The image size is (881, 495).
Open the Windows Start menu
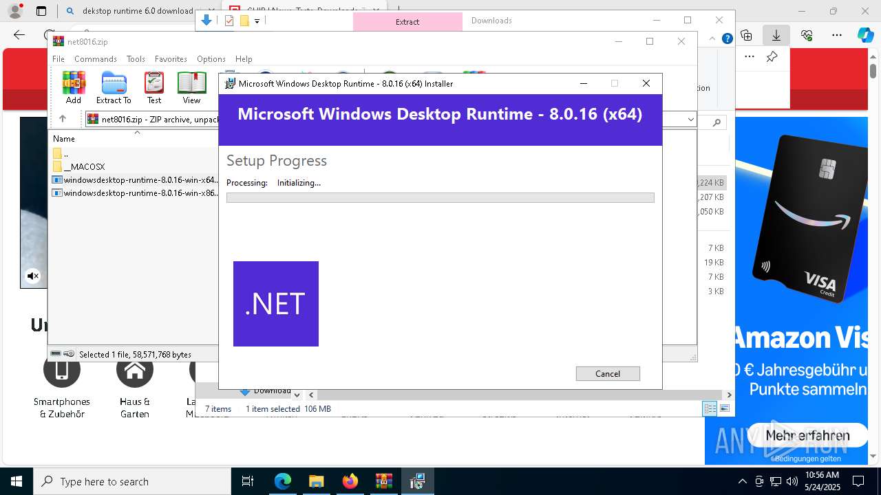tap(17, 481)
